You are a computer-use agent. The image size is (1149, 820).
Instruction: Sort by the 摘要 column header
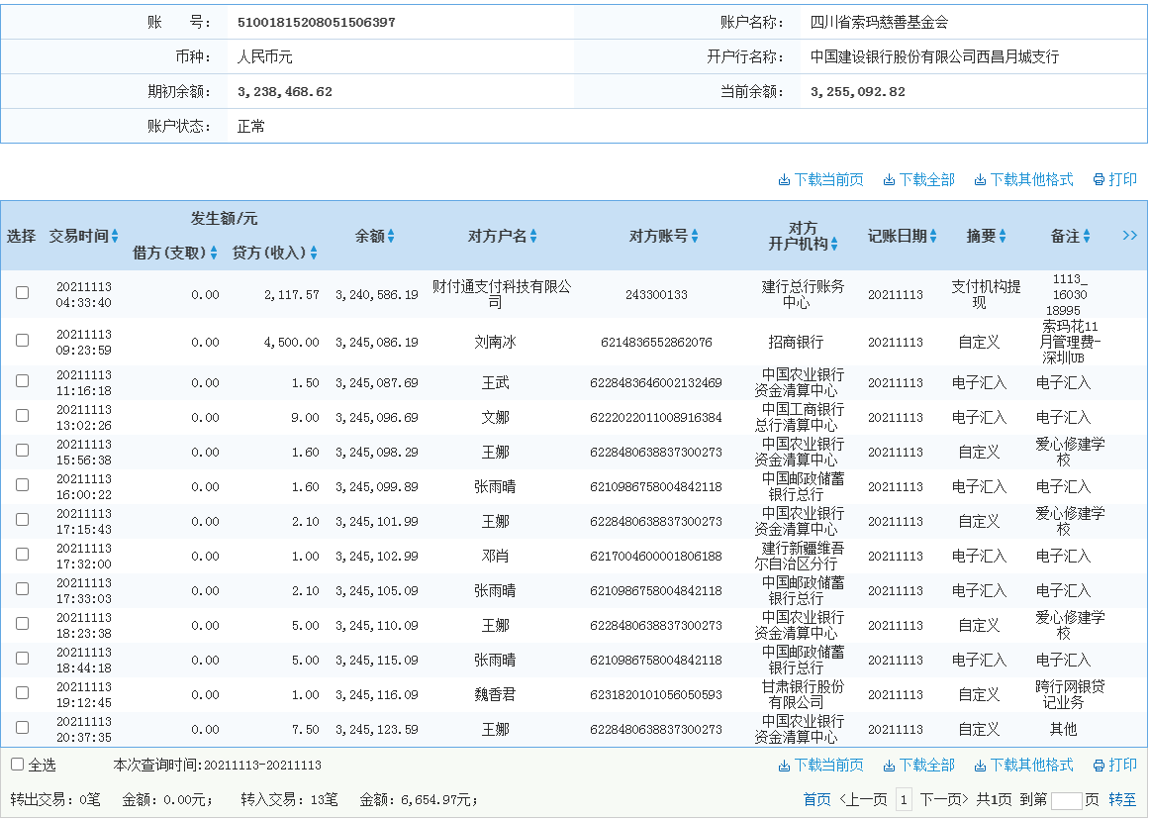(x=986, y=237)
